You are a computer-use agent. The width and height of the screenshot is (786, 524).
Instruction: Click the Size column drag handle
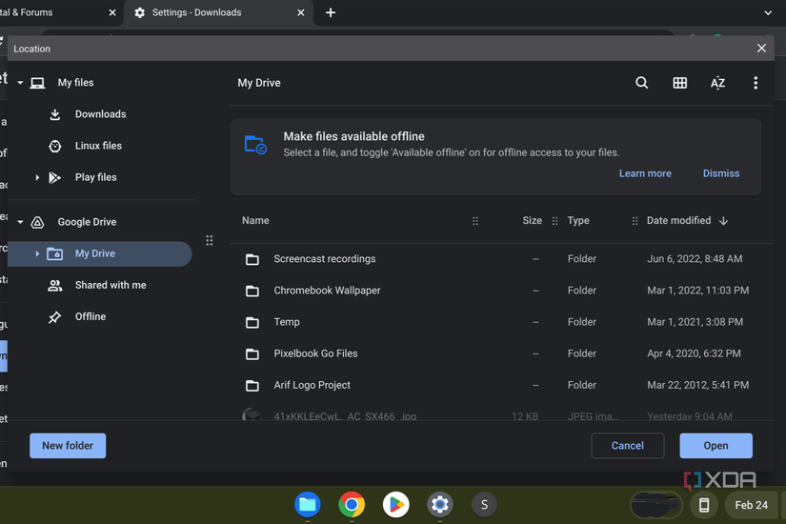point(554,221)
